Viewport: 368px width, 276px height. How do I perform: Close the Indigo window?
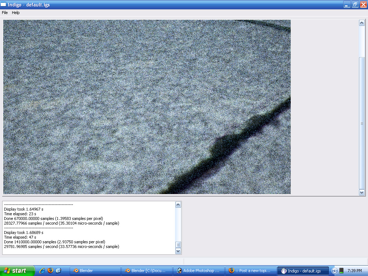point(364,4)
